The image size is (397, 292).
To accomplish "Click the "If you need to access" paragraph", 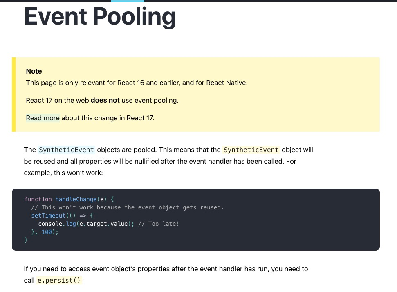I will tap(166, 269).
